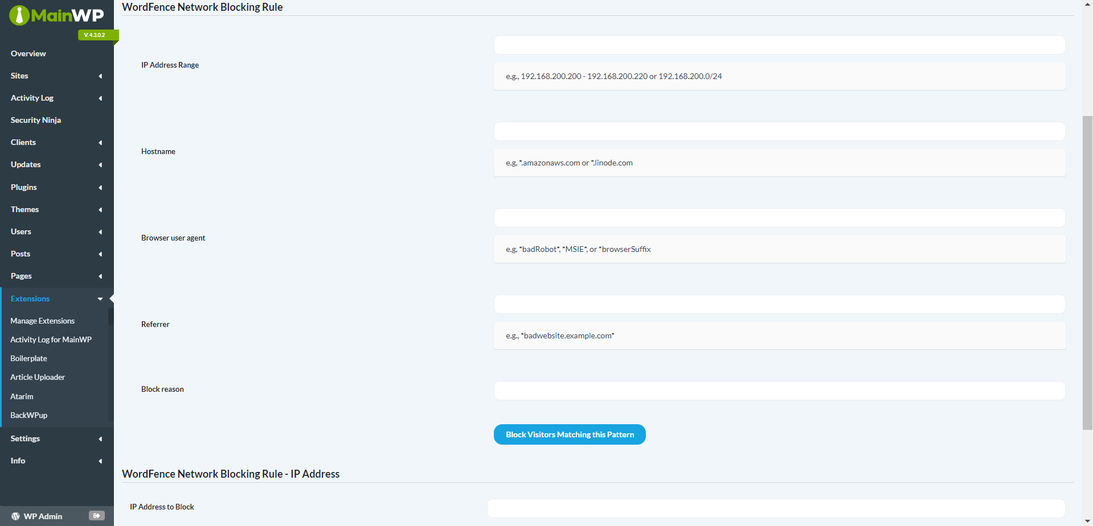Click the amazonaws.com hostname example text
This screenshot has width=1093, height=526.
569,163
